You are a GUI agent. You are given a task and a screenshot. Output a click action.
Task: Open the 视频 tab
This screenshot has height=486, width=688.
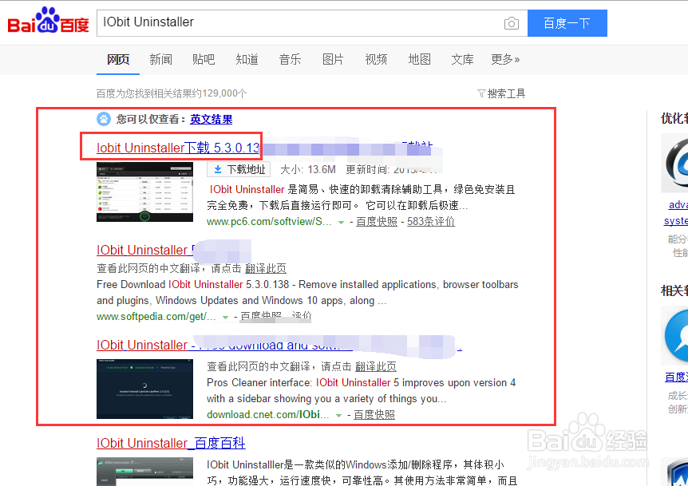[x=376, y=59]
